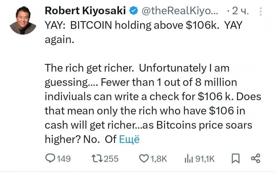The height and width of the screenshot is (174, 275).
Task: Click the 255 reposts count
Action: (111, 159)
